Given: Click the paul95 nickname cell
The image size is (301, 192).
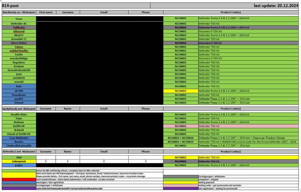Looking at the screenshot, I should (19, 99).
